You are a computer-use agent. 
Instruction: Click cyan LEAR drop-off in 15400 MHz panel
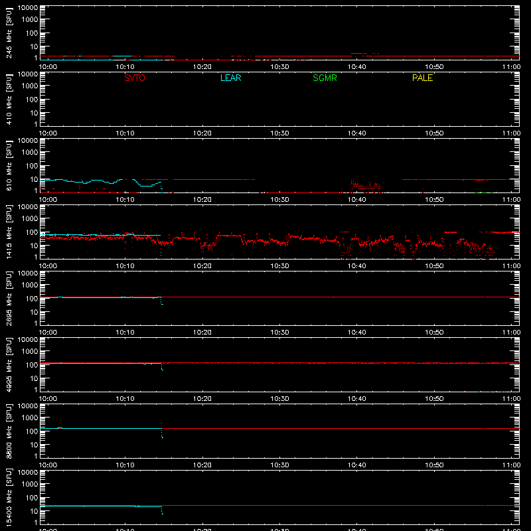[x=162, y=510]
